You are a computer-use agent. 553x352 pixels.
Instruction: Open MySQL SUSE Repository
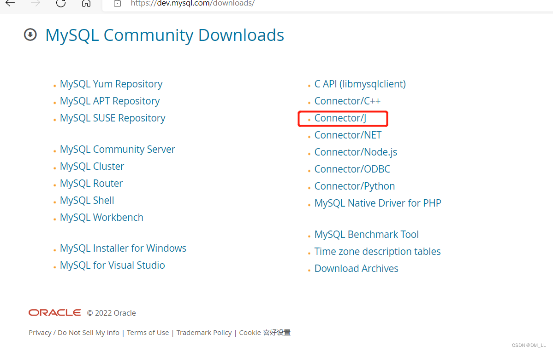coord(113,118)
